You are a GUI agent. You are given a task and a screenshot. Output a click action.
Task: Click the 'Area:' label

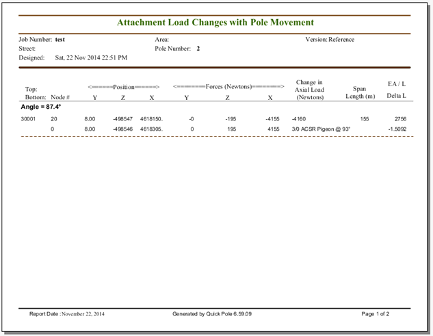(162, 40)
